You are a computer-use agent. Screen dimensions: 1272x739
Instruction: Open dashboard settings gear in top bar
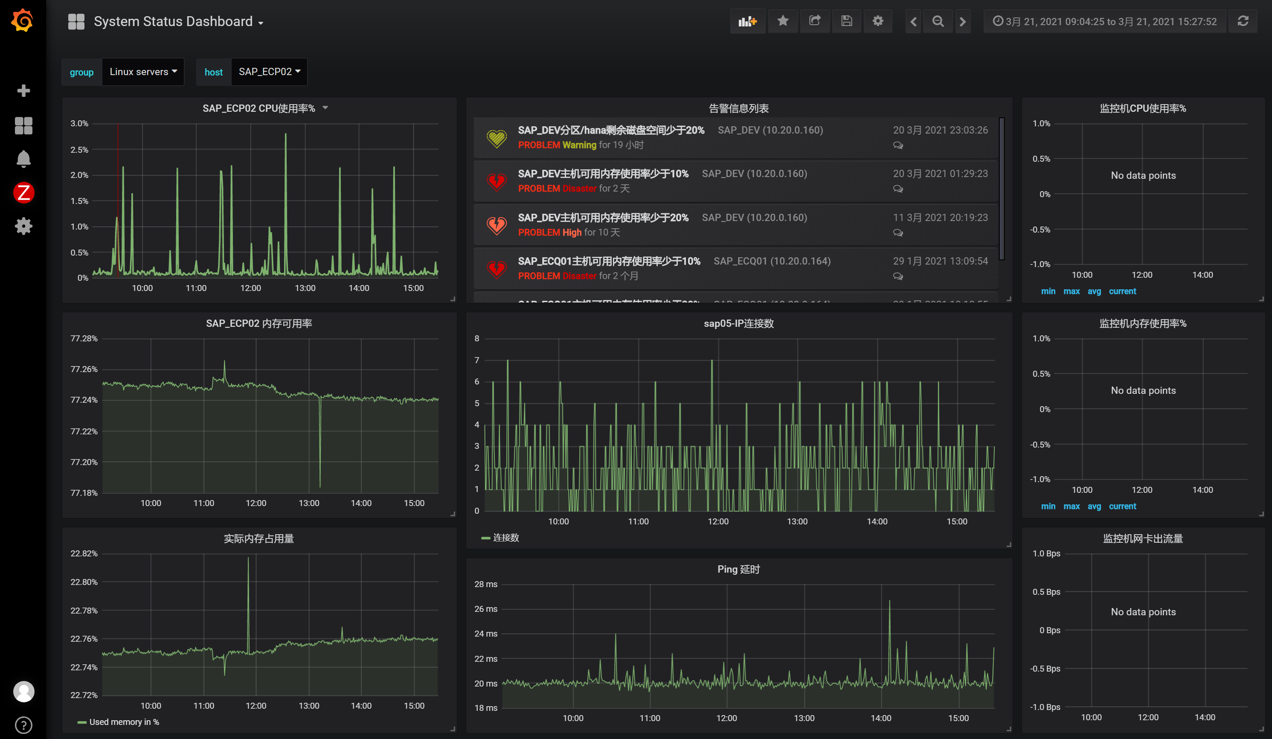(x=878, y=21)
